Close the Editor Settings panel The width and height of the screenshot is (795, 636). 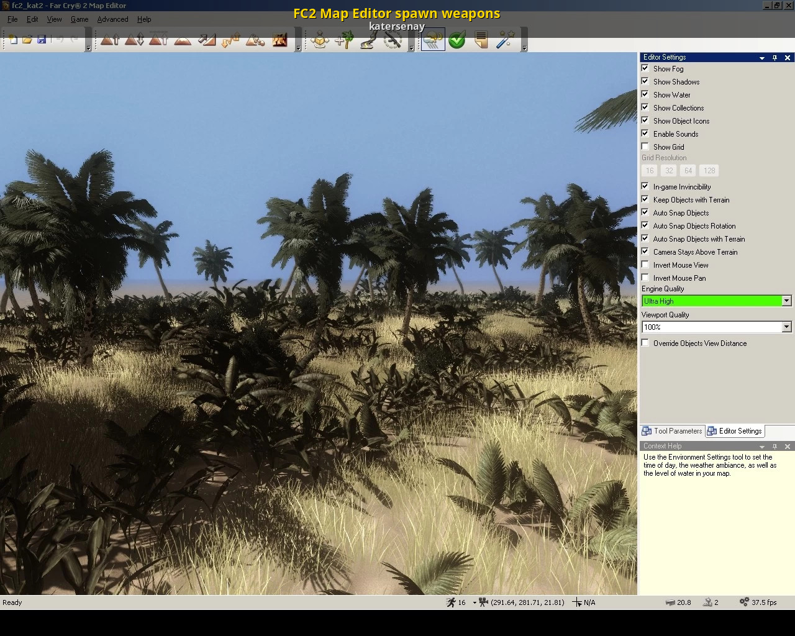coord(788,57)
